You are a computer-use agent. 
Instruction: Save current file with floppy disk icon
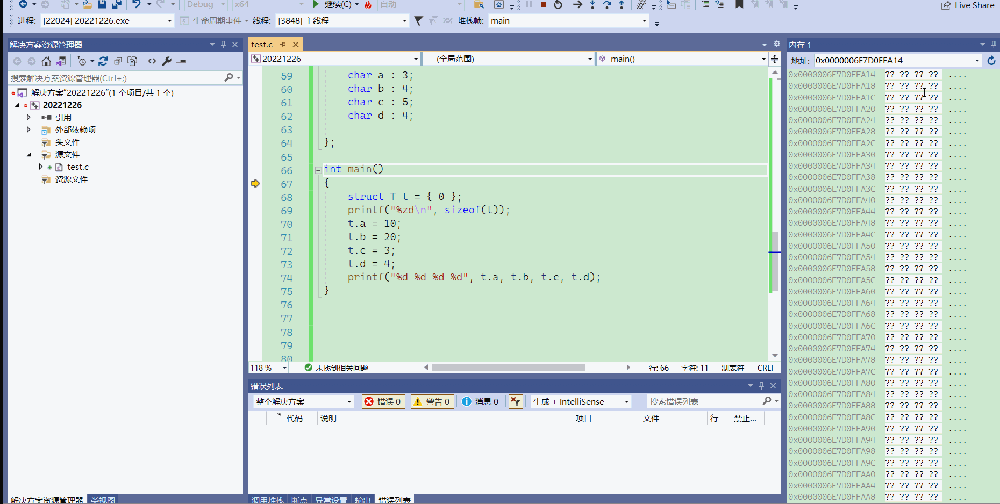click(102, 4)
